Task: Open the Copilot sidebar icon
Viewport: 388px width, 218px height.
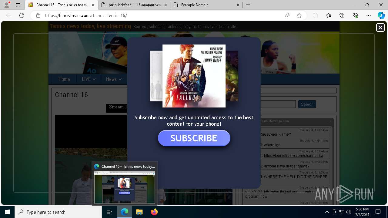Action: (x=381, y=15)
